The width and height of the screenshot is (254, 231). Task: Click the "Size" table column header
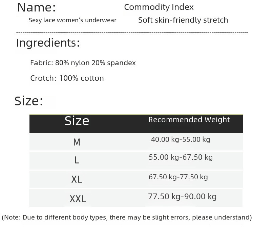click(x=77, y=121)
